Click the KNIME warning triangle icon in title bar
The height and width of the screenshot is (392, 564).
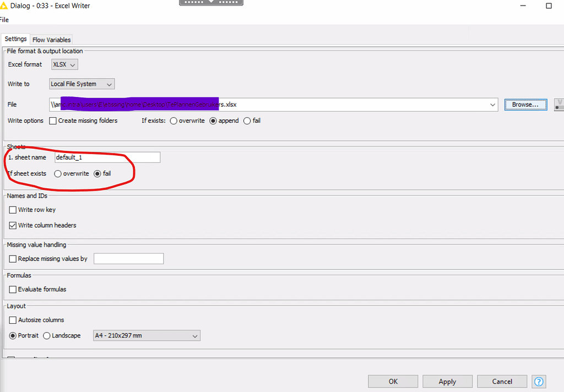coord(3,6)
